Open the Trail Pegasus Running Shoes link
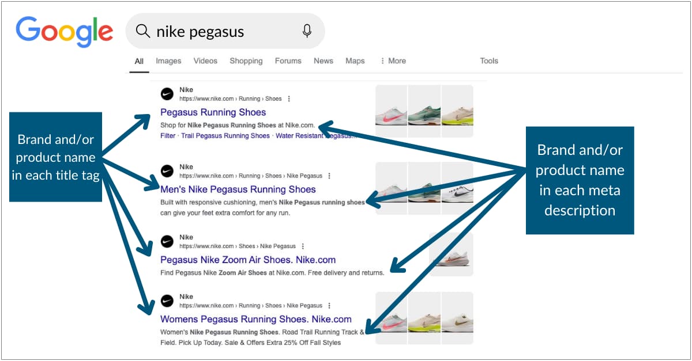 click(x=225, y=135)
